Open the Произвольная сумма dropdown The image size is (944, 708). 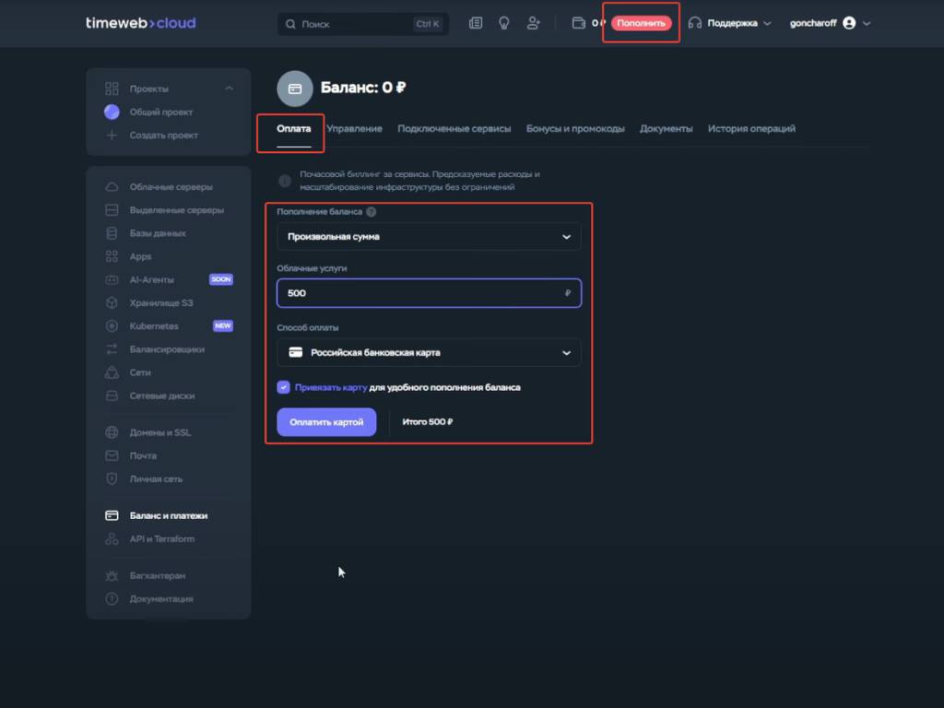point(429,237)
